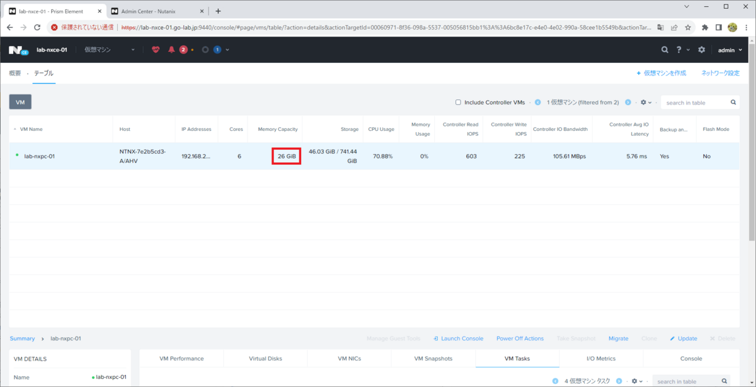Open the admin user dropdown

pyautogui.click(x=730, y=50)
